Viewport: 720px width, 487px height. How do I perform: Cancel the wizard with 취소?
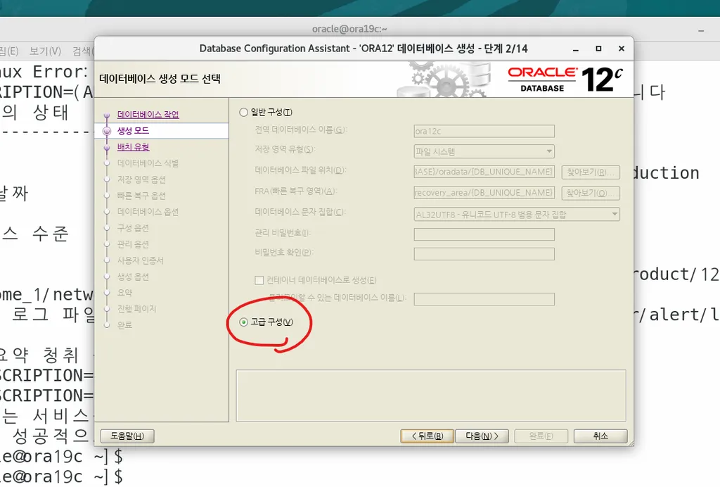point(600,436)
